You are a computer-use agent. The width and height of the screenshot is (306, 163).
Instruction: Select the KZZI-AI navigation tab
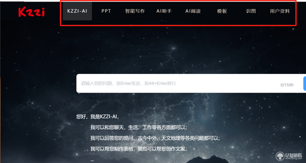[77, 11]
